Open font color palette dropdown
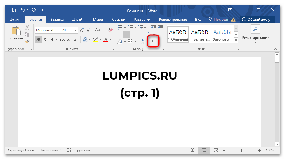The height and width of the screenshot is (159, 285). (111, 39)
